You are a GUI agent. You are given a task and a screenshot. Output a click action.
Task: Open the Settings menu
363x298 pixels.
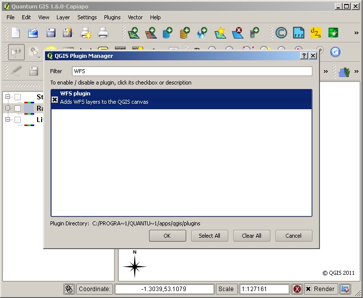click(x=87, y=17)
